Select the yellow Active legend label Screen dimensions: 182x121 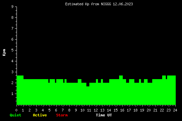pyautogui.click(x=40, y=115)
